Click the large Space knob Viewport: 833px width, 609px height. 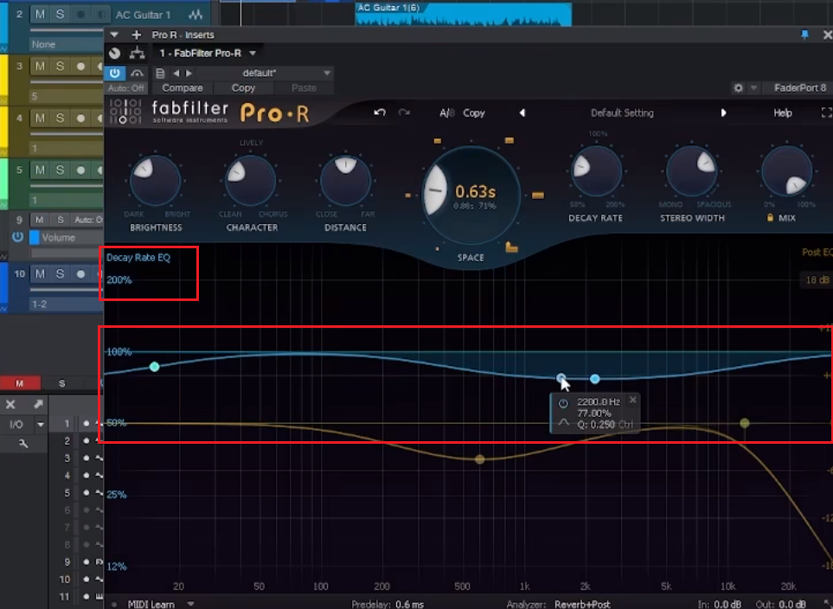471,196
